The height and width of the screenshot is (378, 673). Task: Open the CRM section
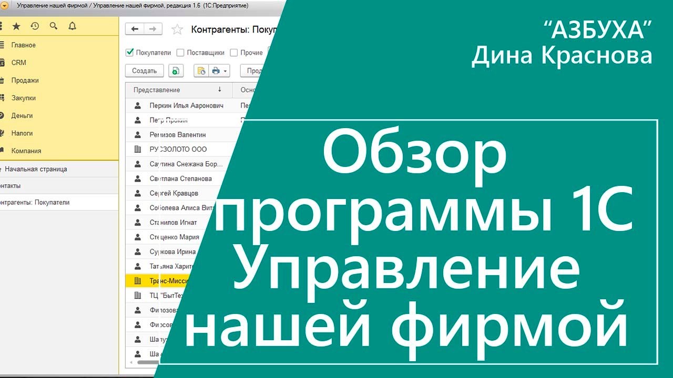[x=19, y=62]
